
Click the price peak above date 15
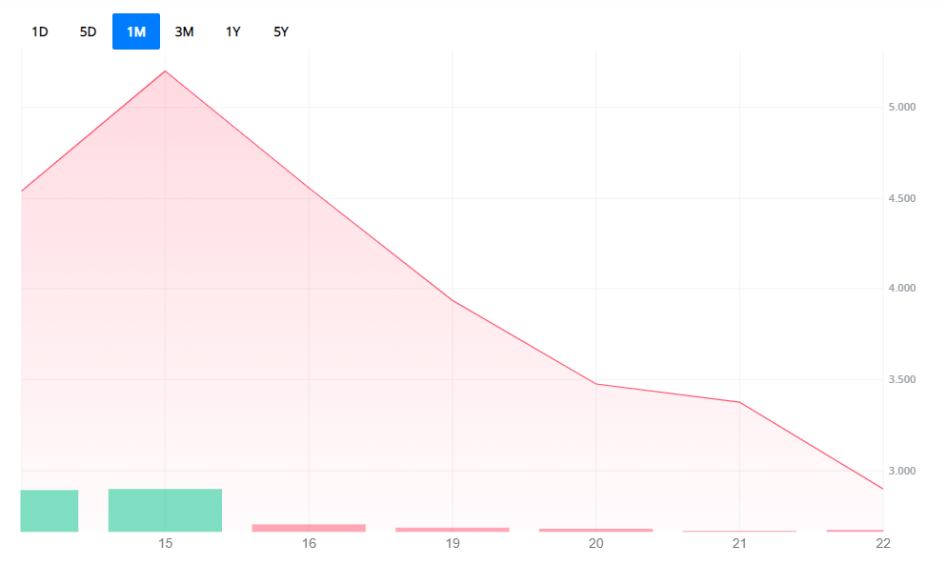[x=166, y=71]
